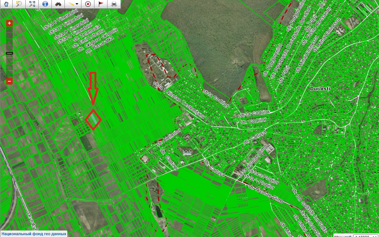Expand the measure tool dropdown arrow
Image resolution: width=379 pixels, height=237 pixels.
pyautogui.click(x=77, y=4)
